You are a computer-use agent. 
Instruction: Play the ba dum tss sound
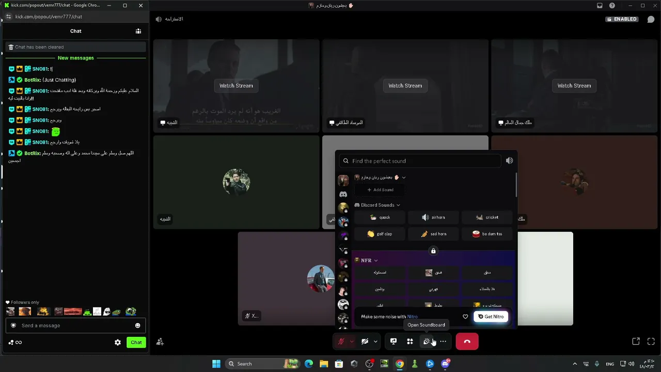click(487, 234)
